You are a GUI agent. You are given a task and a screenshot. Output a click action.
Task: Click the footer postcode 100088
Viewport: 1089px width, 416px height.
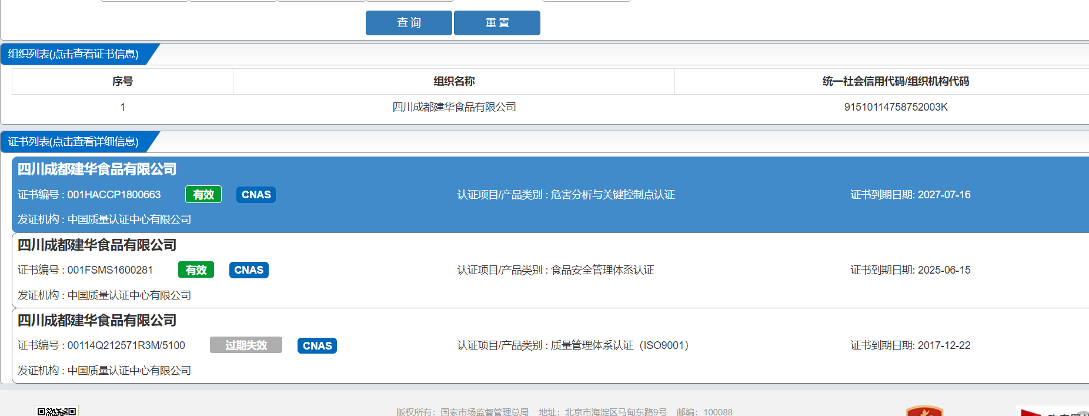pyautogui.click(x=718, y=412)
